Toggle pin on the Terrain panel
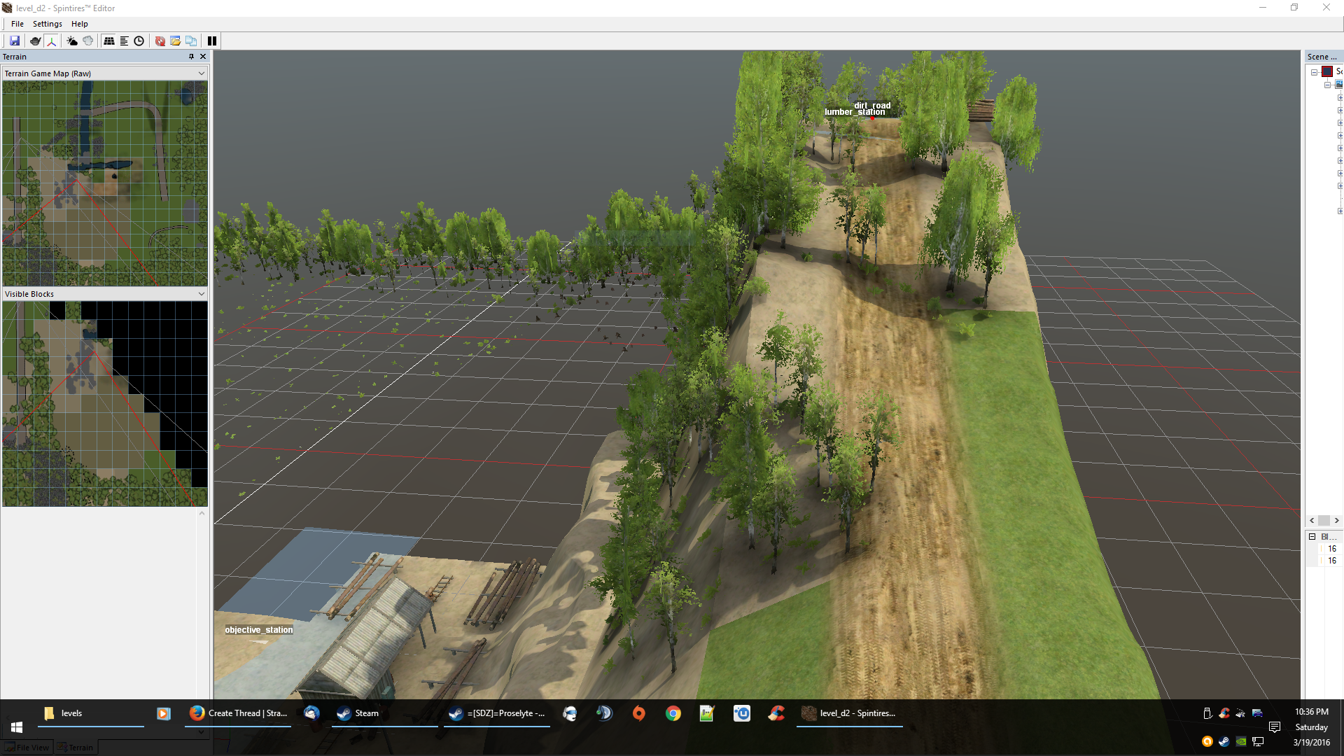The image size is (1344, 756). point(191,57)
